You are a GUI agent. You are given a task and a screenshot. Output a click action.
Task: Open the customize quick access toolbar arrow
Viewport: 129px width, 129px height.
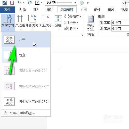click(x=88, y=3)
